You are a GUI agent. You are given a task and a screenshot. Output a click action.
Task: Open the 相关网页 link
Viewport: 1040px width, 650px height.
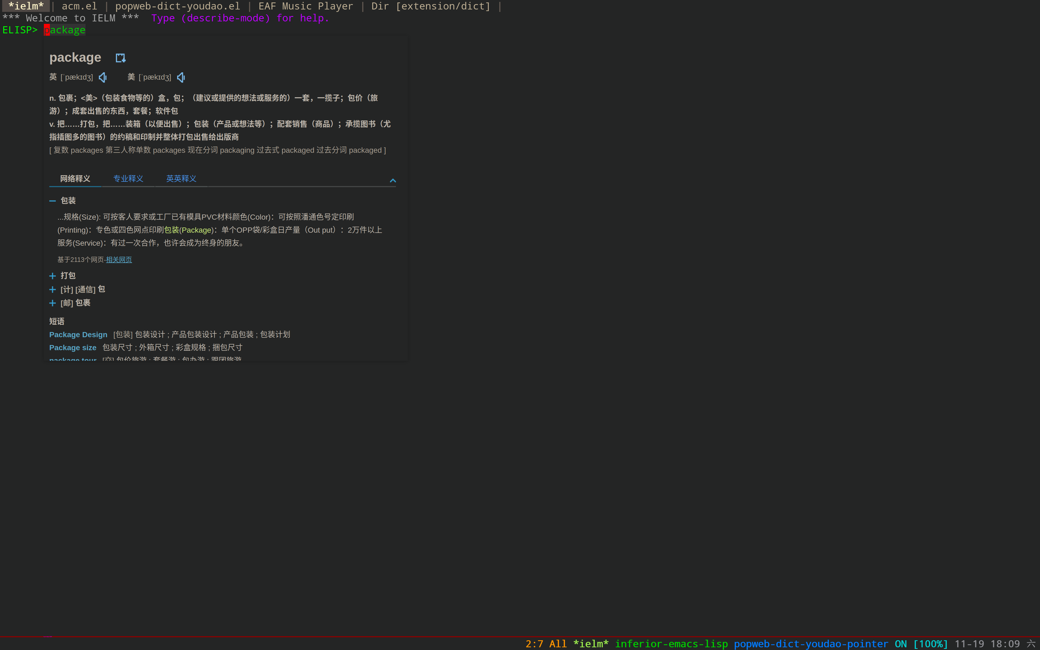pos(119,260)
